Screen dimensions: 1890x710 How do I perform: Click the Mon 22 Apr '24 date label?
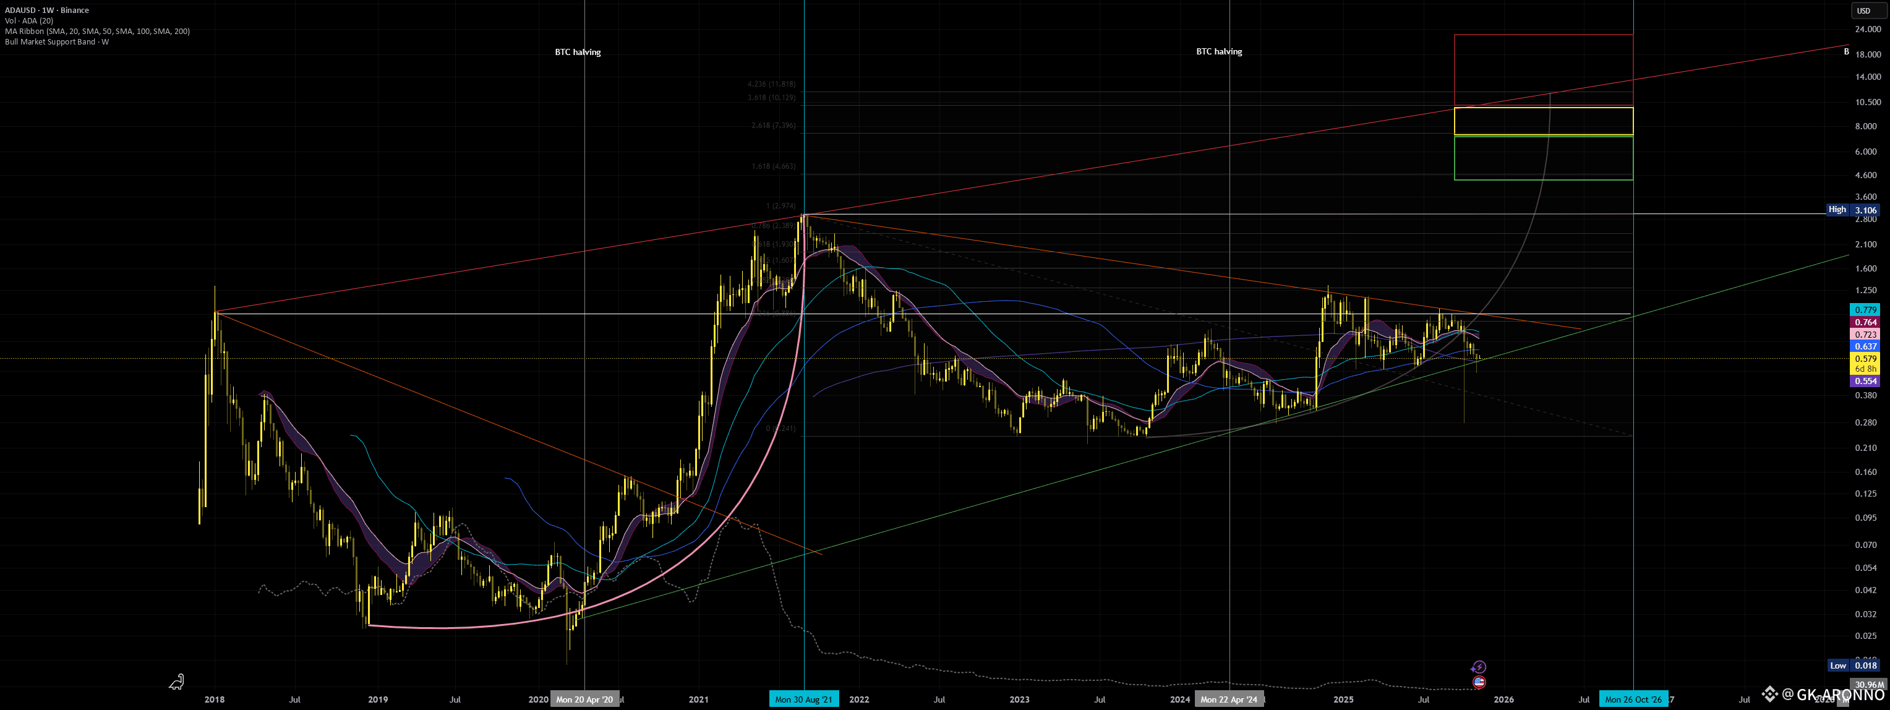[1229, 699]
